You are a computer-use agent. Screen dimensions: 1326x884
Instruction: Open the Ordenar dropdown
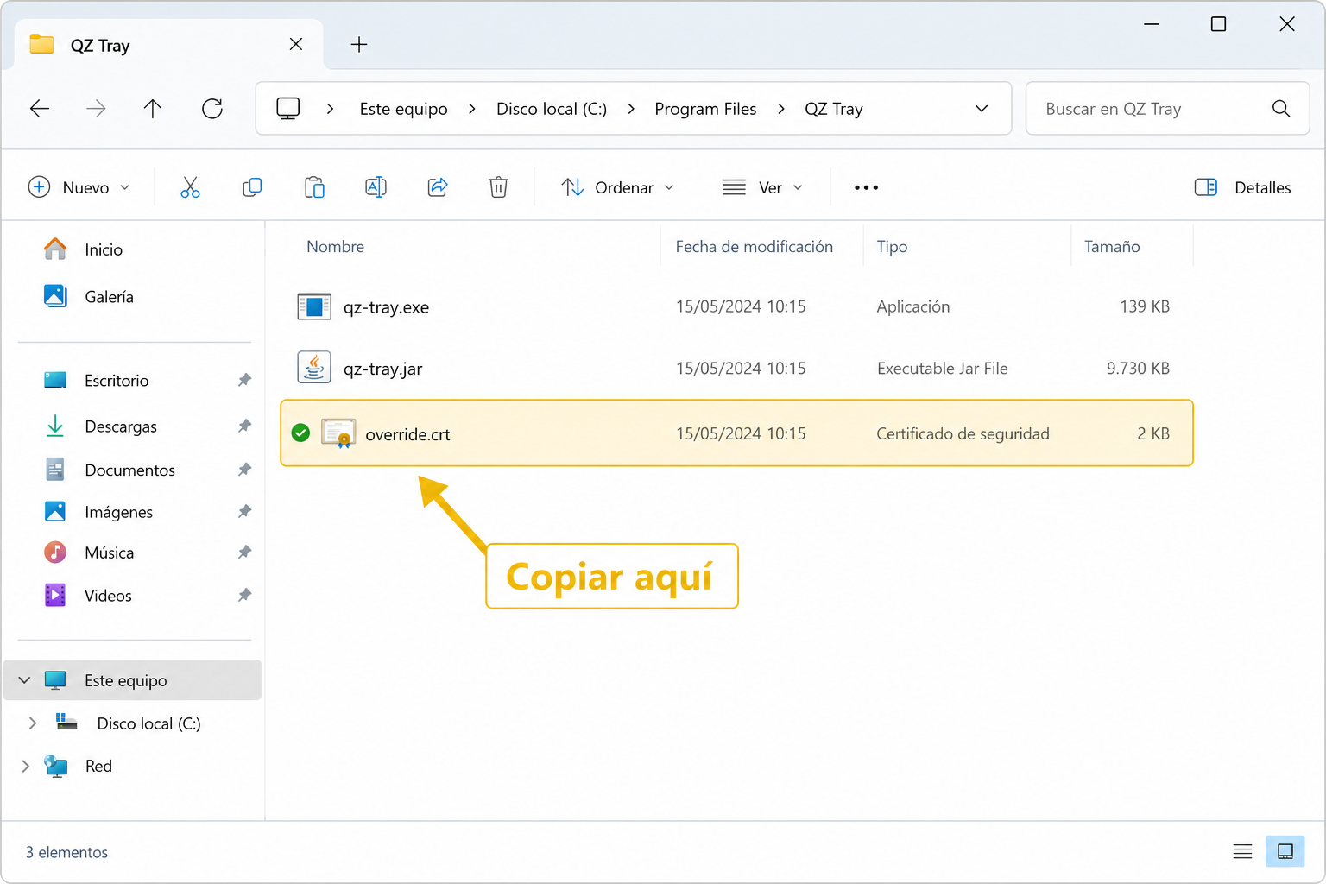[618, 187]
